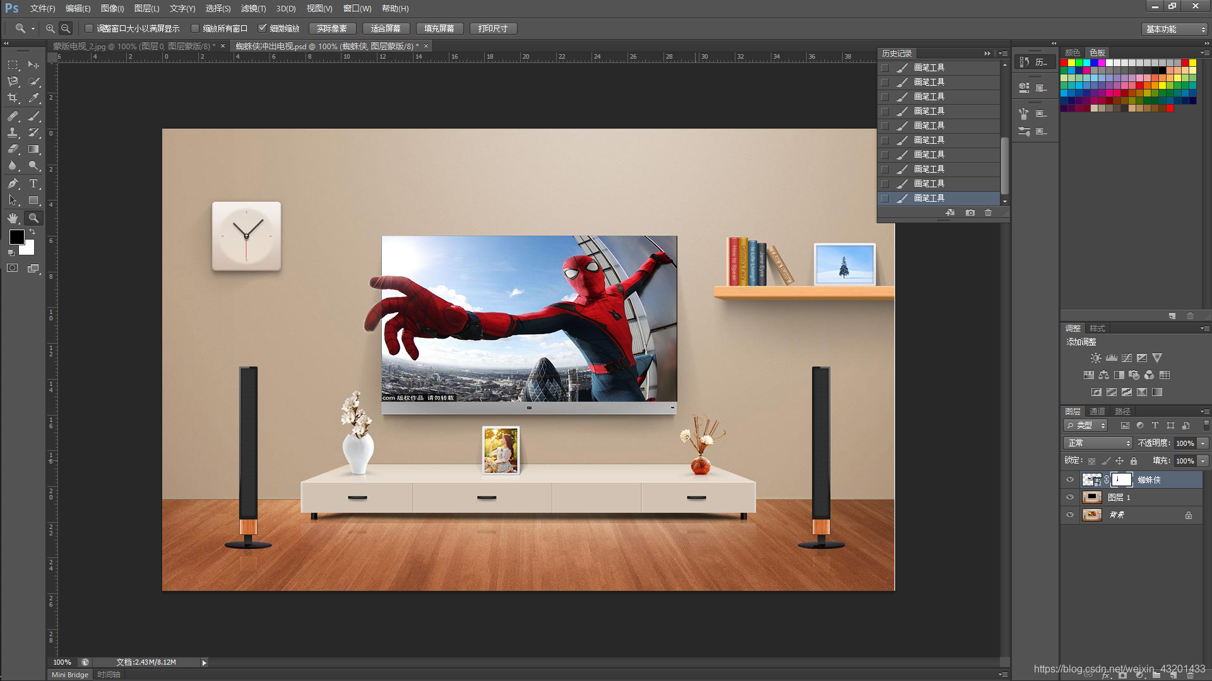Open the blend mode 正常 dropdown

click(1098, 443)
